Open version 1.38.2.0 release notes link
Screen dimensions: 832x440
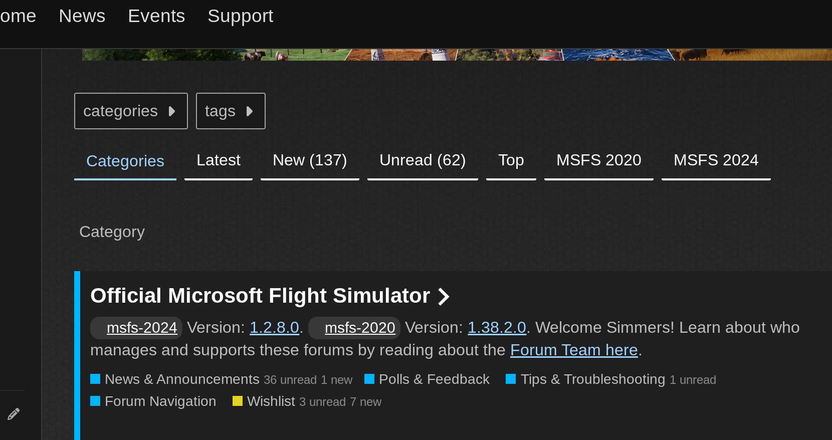(496, 327)
